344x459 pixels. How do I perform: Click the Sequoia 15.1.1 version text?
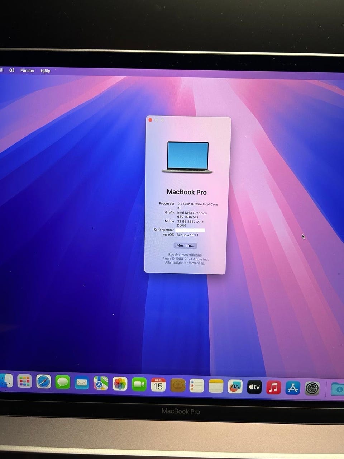pos(187,235)
